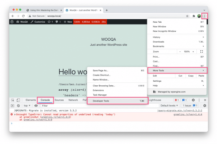
Task: Click the fullscreen zoom icon in menu
Action: 201,51
